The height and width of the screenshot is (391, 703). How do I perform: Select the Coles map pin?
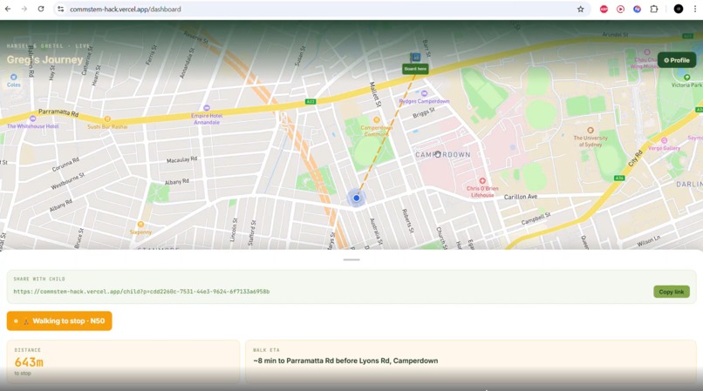(x=13, y=77)
